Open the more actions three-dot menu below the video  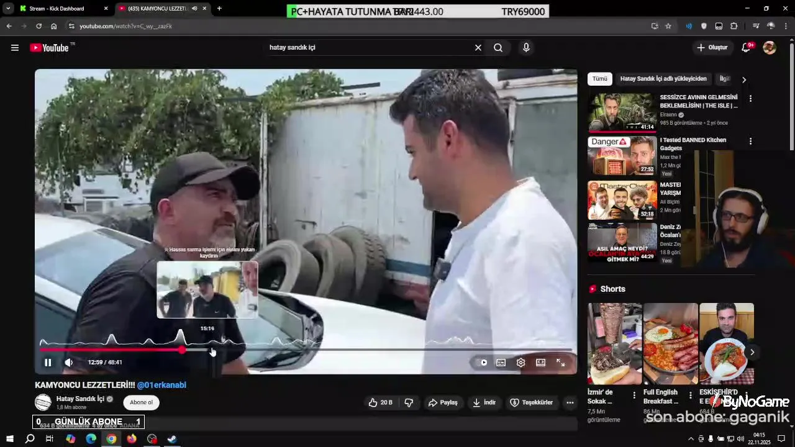[570, 403]
